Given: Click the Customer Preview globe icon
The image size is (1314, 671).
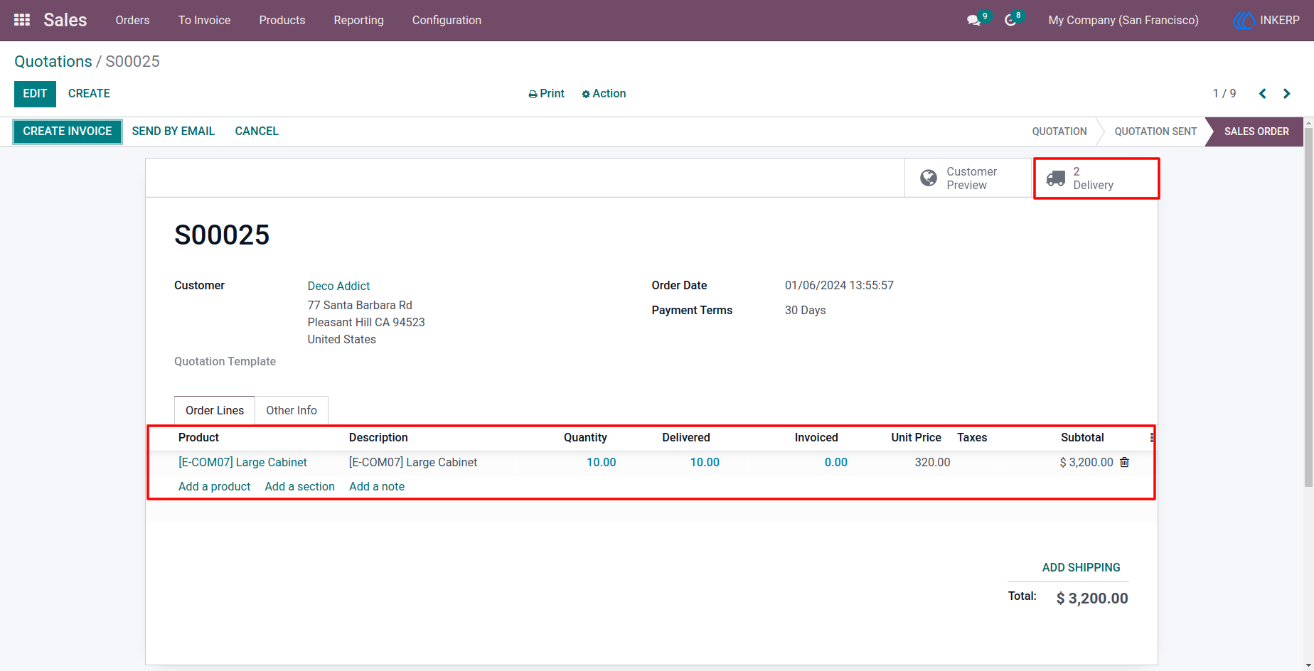Looking at the screenshot, I should pos(929,178).
